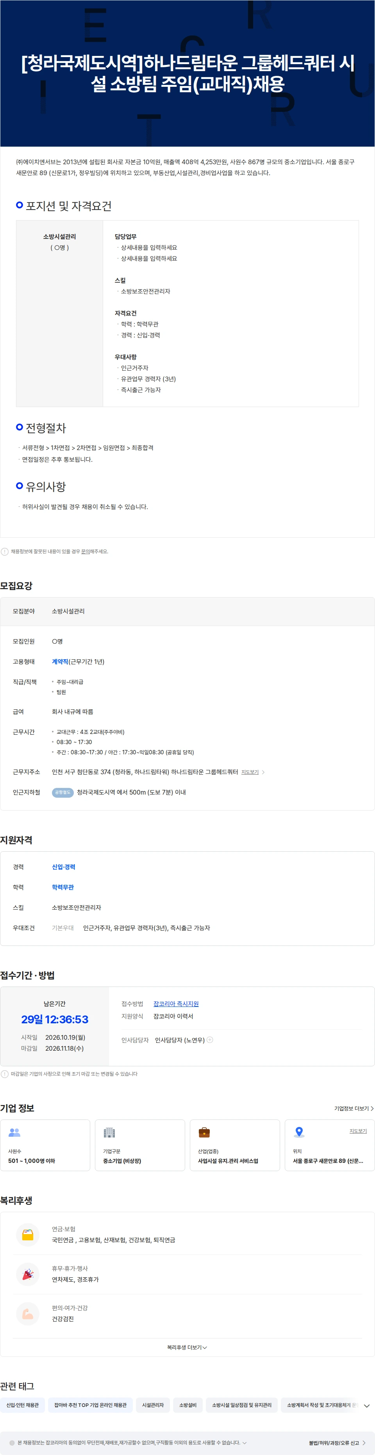Screen dimensions: 375x1455
Task: Click the 기업구분 building icon
Action: [x=109, y=1132]
